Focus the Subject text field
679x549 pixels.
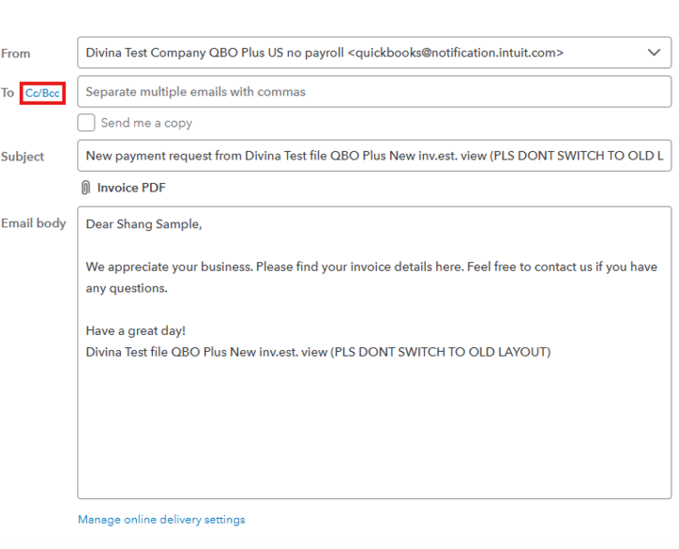(x=374, y=156)
